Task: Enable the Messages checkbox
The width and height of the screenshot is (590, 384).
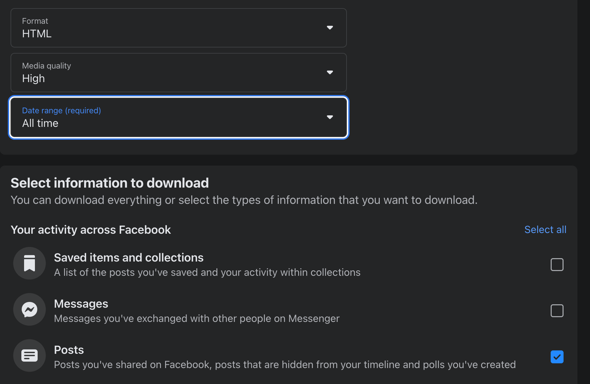Action: (557, 311)
